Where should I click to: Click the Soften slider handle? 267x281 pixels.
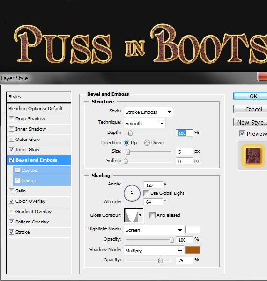tap(126, 161)
